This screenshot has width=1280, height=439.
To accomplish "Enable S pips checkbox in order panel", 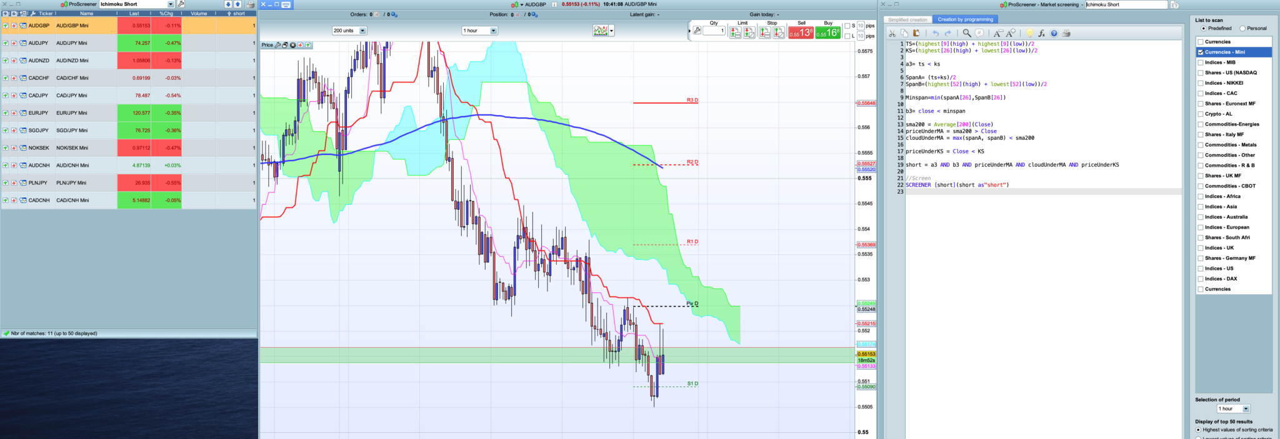I will click(x=847, y=26).
